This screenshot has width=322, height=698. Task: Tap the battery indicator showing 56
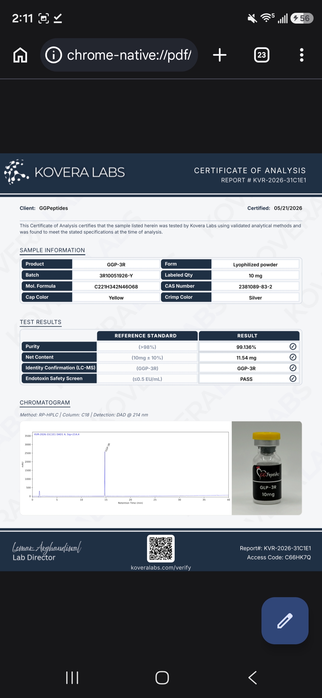coord(302,18)
